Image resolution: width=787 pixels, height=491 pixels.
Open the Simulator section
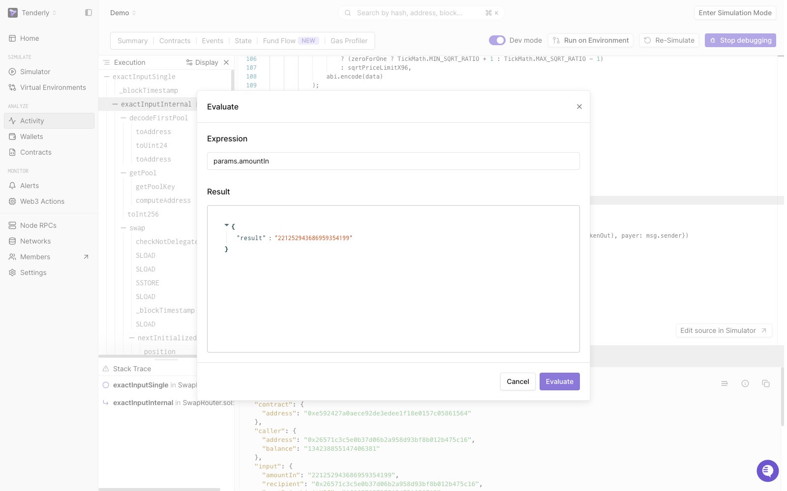point(49,72)
